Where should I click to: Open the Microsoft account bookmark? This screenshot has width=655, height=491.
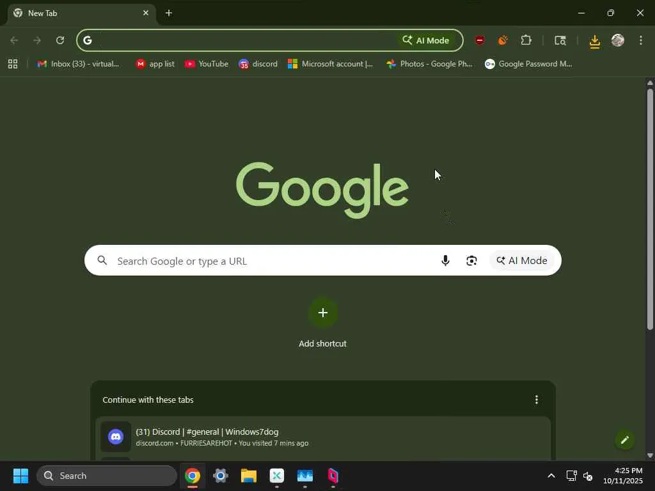(331, 64)
